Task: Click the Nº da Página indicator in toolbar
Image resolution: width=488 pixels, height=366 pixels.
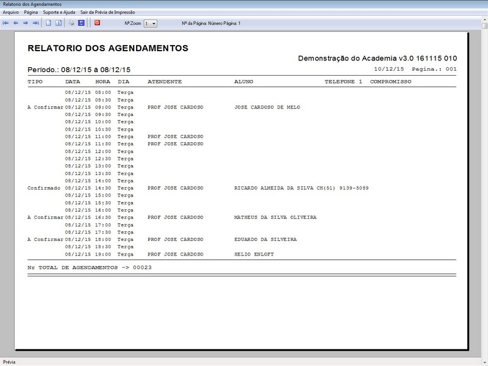Action: [x=211, y=23]
